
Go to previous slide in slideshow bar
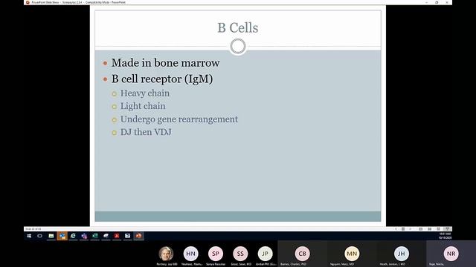(396, 229)
